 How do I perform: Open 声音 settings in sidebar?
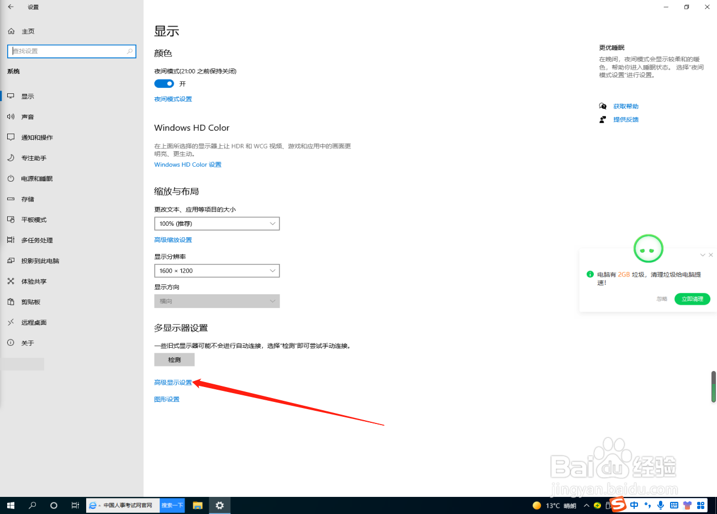pyautogui.click(x=28, y=117)
